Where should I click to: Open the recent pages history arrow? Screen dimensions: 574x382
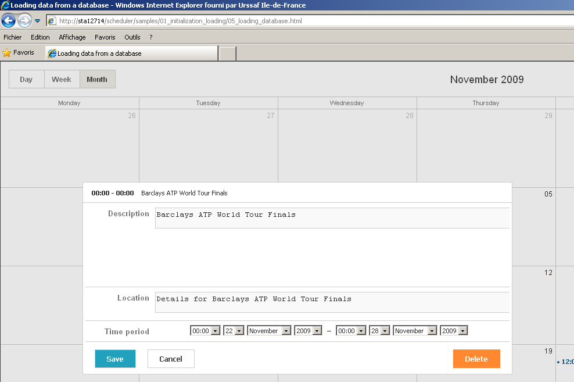click(x=37, y=21)
